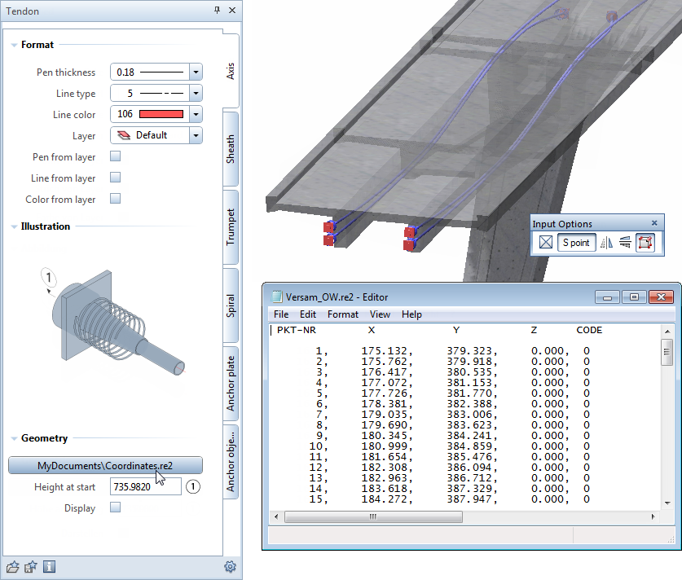Click the crossed-box icon in Input Options

[x=546, y=242]
